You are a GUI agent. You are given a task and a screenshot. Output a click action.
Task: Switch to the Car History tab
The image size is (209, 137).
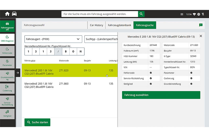click(x=96, y=25)
